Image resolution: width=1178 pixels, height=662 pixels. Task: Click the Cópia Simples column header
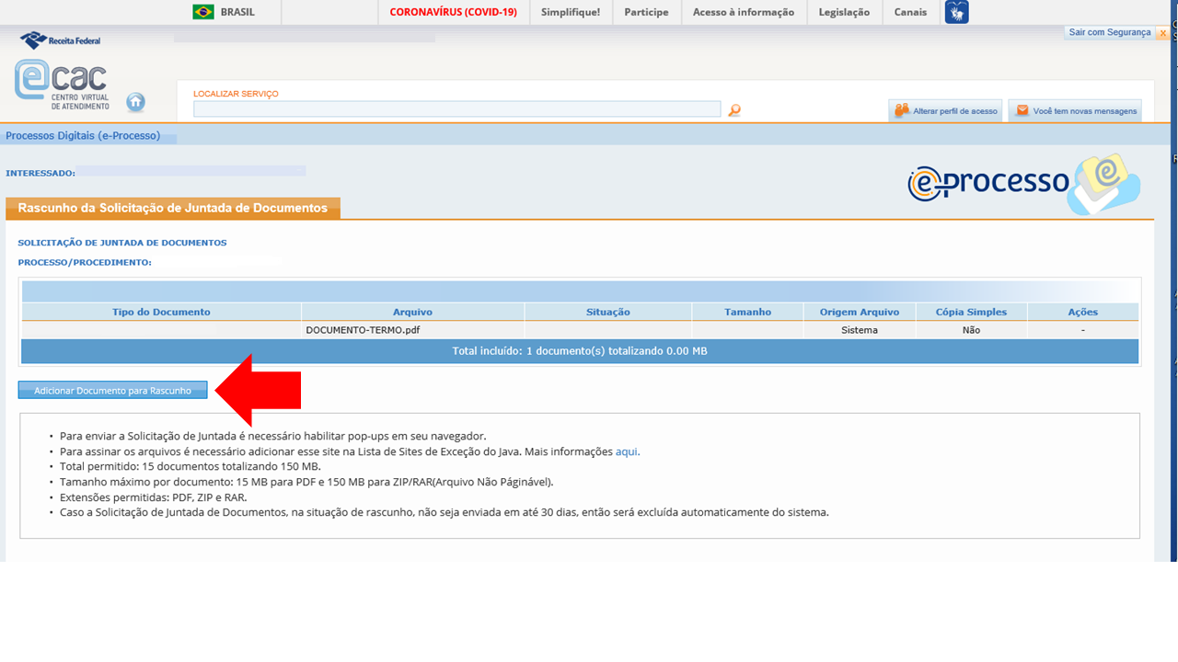[971, 312]
